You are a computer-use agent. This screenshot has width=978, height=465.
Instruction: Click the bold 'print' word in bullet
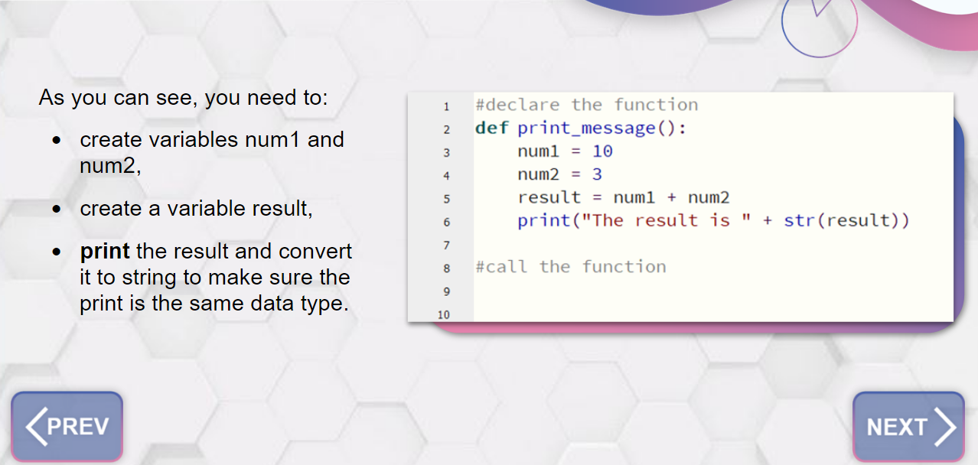(105, 252)
